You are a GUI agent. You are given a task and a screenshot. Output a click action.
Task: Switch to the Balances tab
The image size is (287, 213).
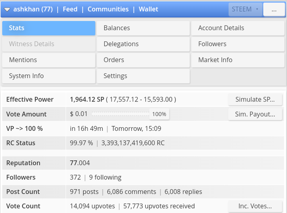click(143, 28)
